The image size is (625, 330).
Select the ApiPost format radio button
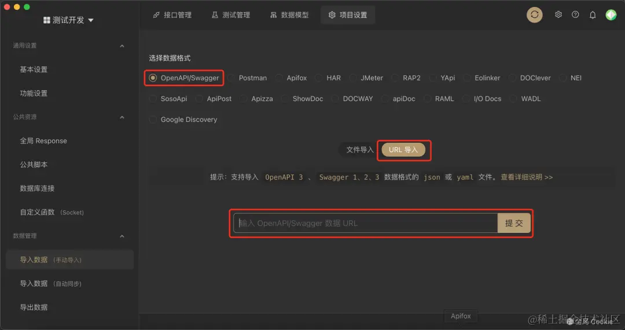click(199, 98)
